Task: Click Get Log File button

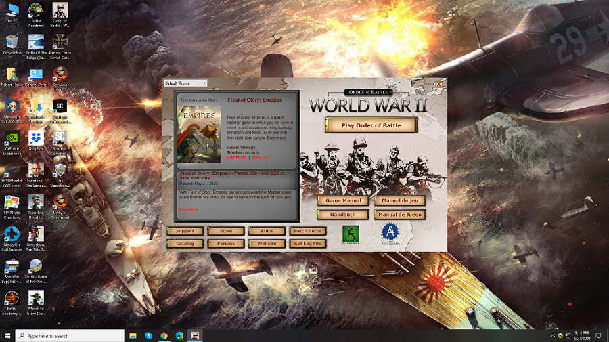Action: (x=308, y=244)
